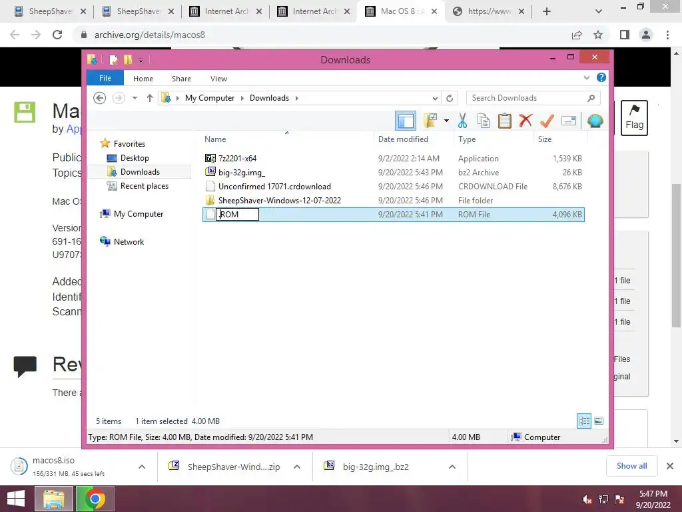Select SheepShaver-Windows-12-07-2022 folder
682x512 pixels.
[x=393, y=200]
